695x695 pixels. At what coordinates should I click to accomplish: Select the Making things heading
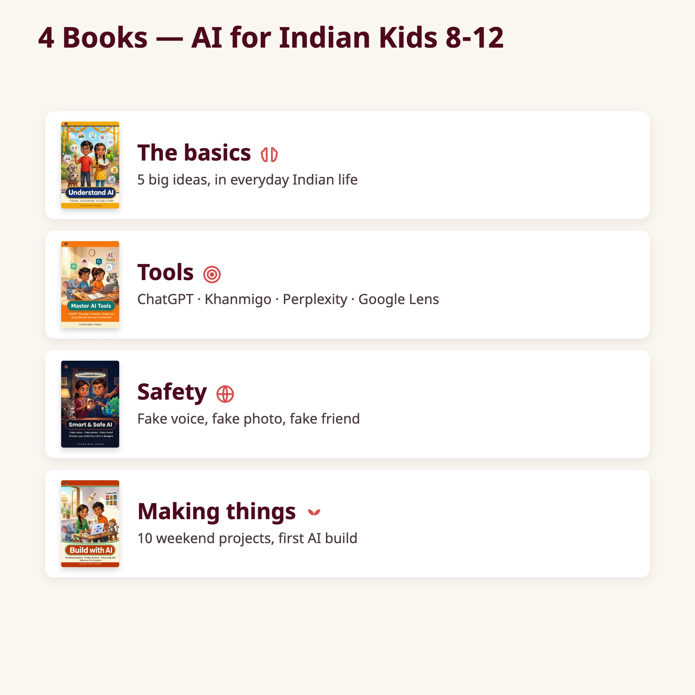[216, 512]
